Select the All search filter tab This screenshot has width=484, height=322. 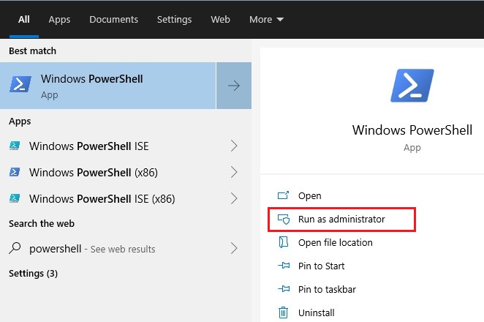pyautogui.click(x=24, y=20)
